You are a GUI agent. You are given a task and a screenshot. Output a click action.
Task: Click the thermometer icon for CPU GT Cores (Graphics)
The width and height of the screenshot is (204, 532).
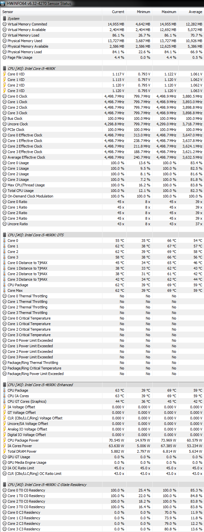coord(5,401)
